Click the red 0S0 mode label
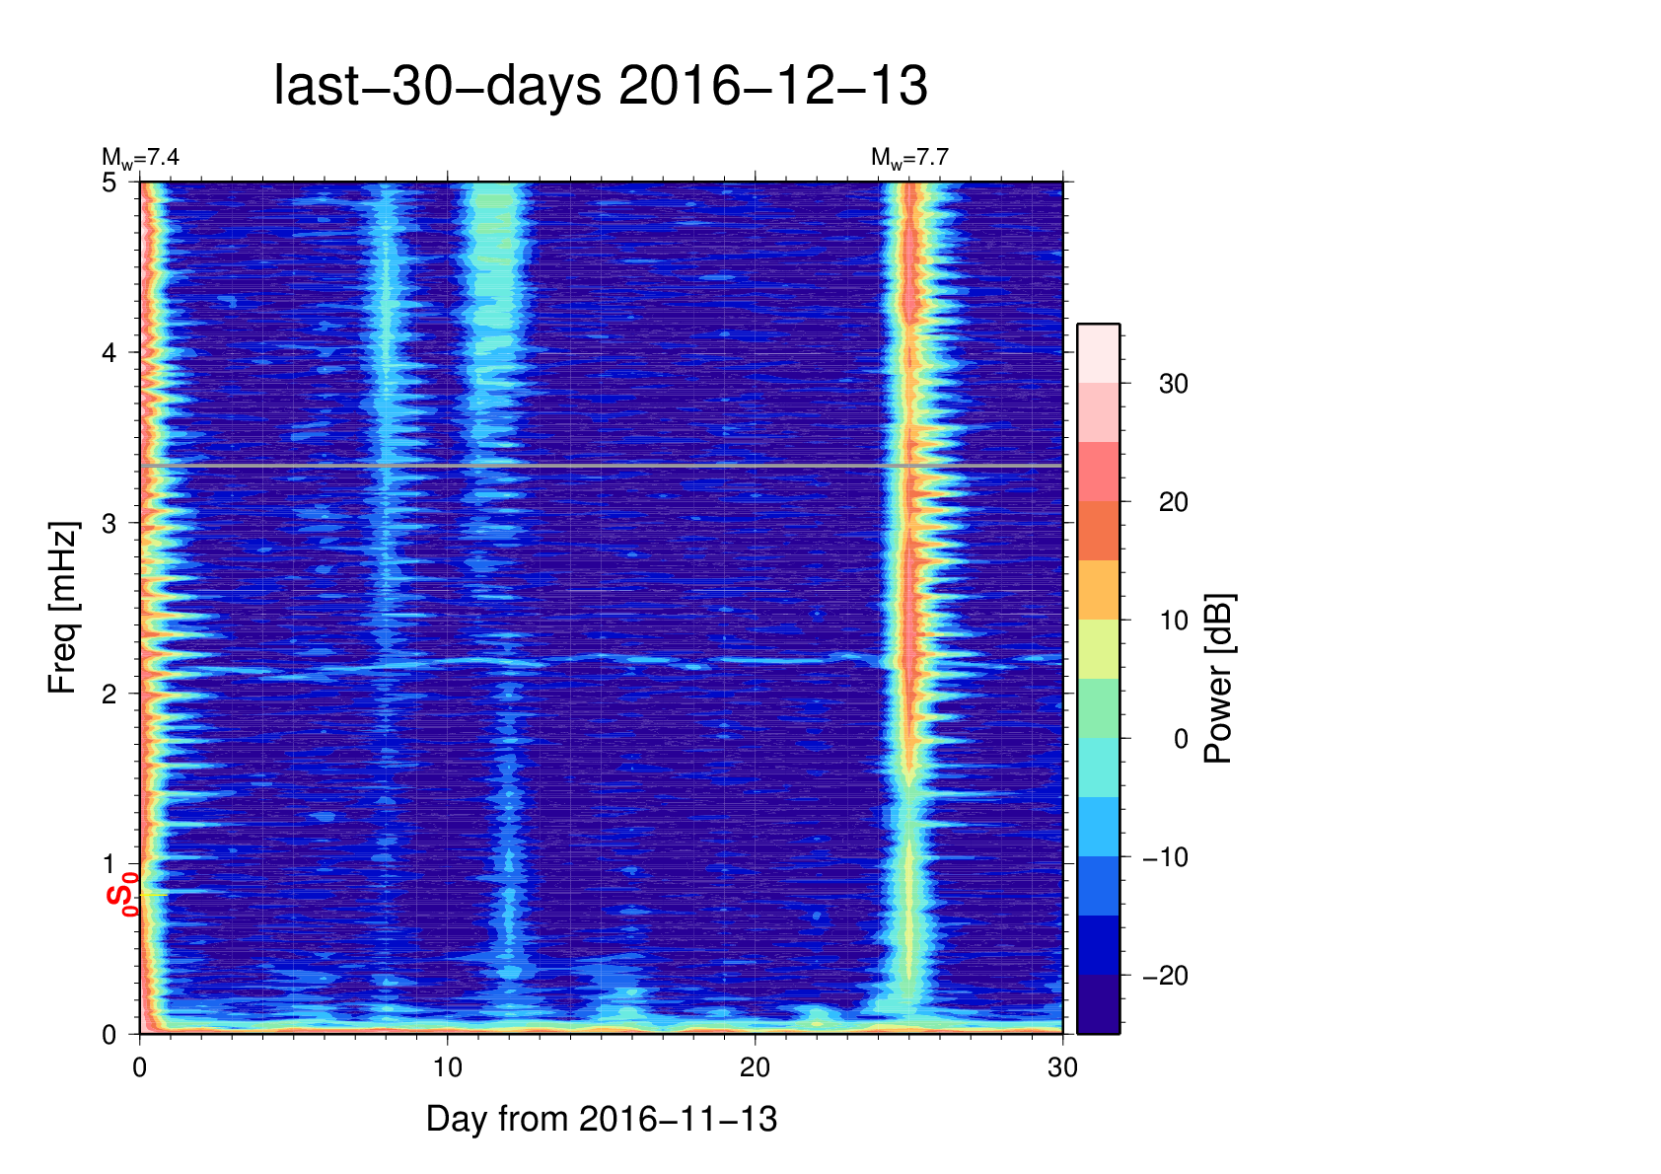This screenshot has height=1174, width=1661. click(124, 894)
